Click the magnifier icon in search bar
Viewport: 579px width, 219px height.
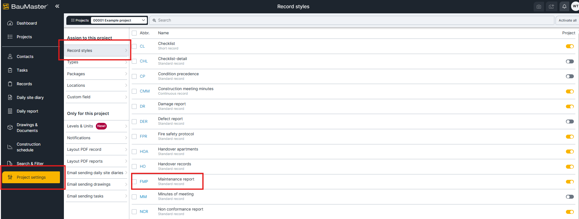(x=154, y=20)
